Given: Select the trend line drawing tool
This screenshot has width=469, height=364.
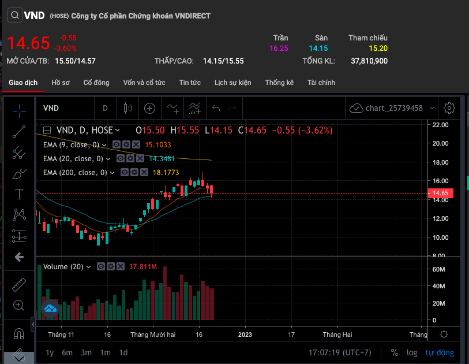Looking at the screenshot, I should pos(19,132).
